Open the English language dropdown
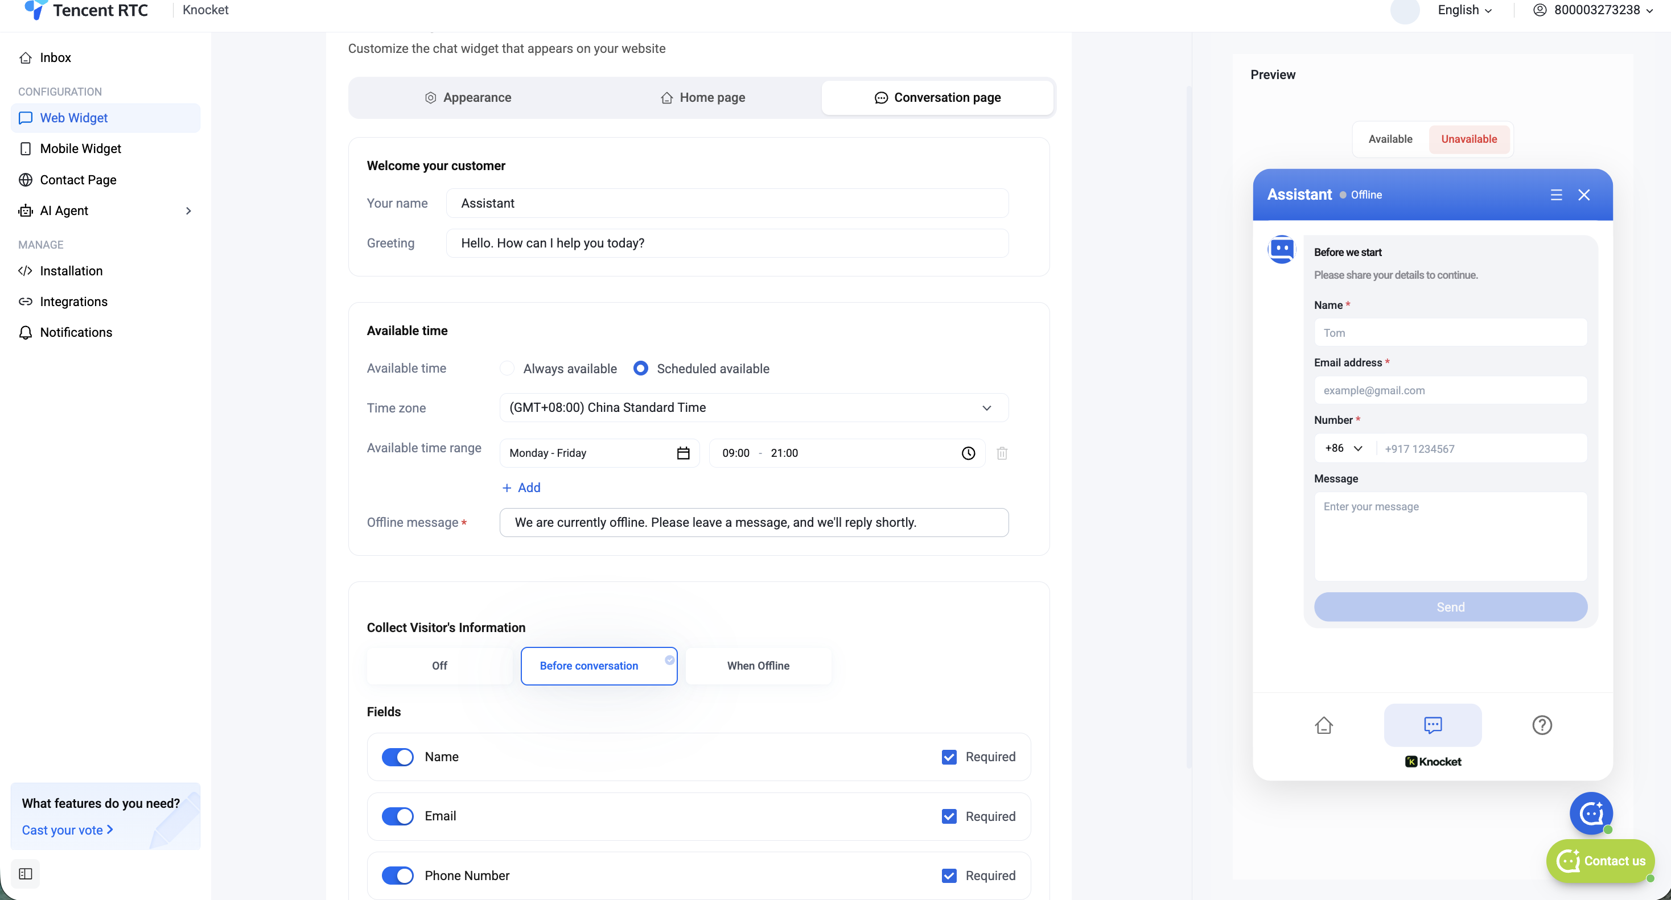 [1465, 10]
